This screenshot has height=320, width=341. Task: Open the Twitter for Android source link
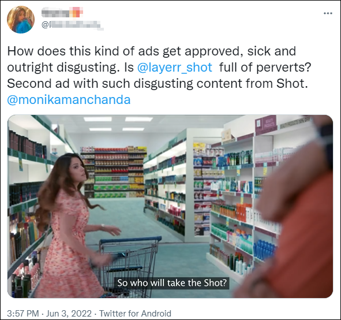[135, 314]
